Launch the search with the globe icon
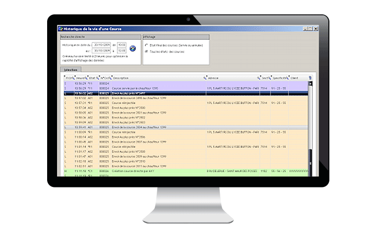 point(132,48)
